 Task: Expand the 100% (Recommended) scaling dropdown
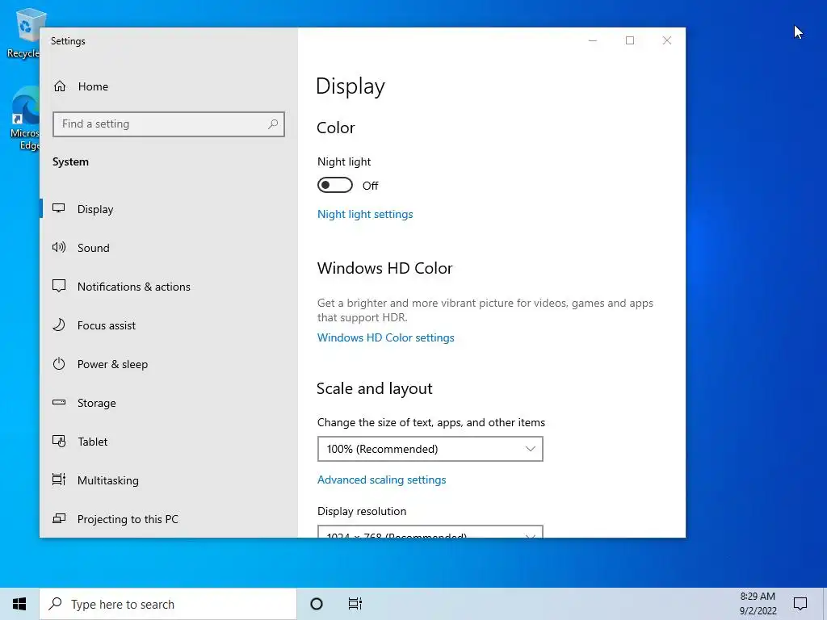tap(430, 449)
